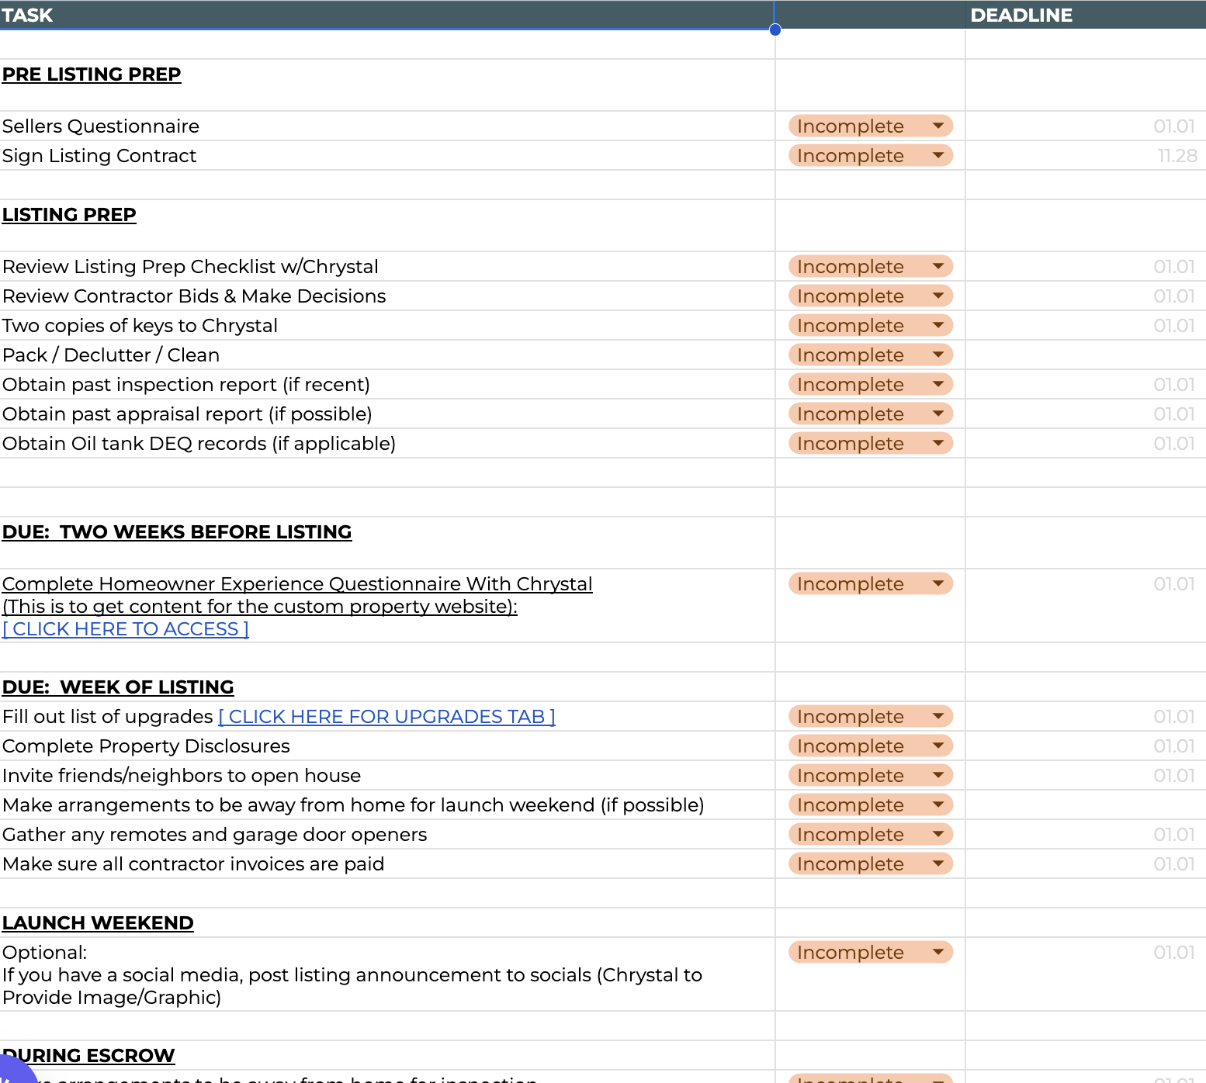Open status dropdown for Optional social media task

pyautogui.click(x=870, y=952)
